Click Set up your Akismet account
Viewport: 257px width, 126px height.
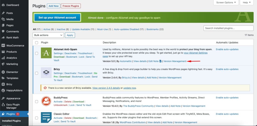[x=57, y=17]
